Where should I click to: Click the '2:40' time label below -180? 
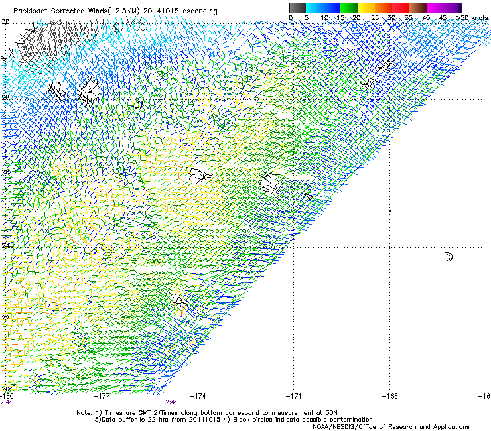(x=7, y=402)
